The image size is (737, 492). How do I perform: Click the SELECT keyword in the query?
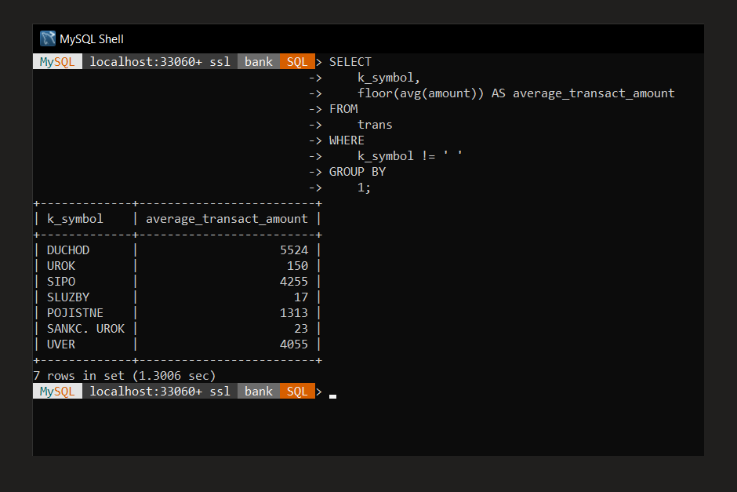tap(350, 61)
